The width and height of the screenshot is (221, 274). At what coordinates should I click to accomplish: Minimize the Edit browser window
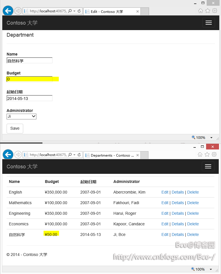(x=195, y=3)
